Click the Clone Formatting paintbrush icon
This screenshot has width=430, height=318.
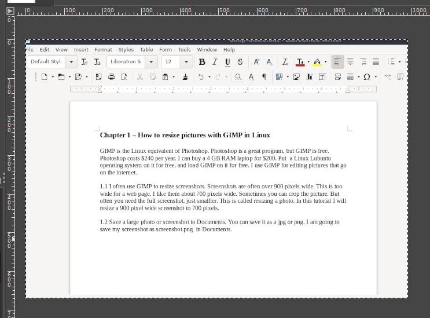185,76
